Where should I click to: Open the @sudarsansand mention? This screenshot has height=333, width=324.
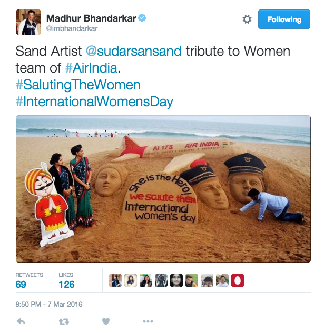(x=134, y=51)
